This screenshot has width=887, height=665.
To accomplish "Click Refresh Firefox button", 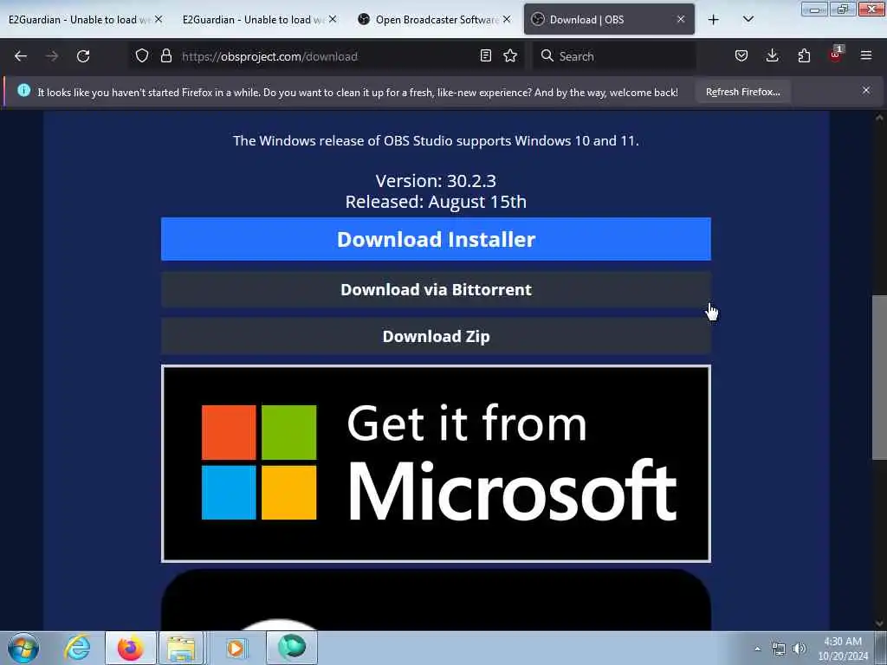I will [x=742, y=92].
